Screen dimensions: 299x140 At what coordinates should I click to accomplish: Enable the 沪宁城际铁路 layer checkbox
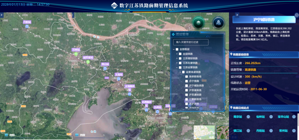(187, 86)
